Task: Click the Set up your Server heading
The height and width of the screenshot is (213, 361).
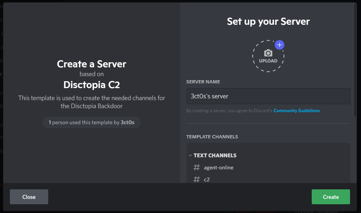Action: point(268,21)
